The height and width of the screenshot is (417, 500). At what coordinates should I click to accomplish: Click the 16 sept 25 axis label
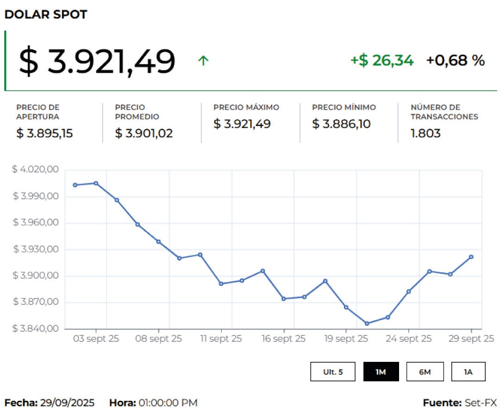[283, 339]
